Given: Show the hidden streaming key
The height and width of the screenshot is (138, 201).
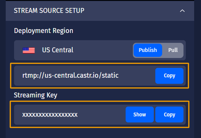Looking at the screenshot, I should 140,114.
